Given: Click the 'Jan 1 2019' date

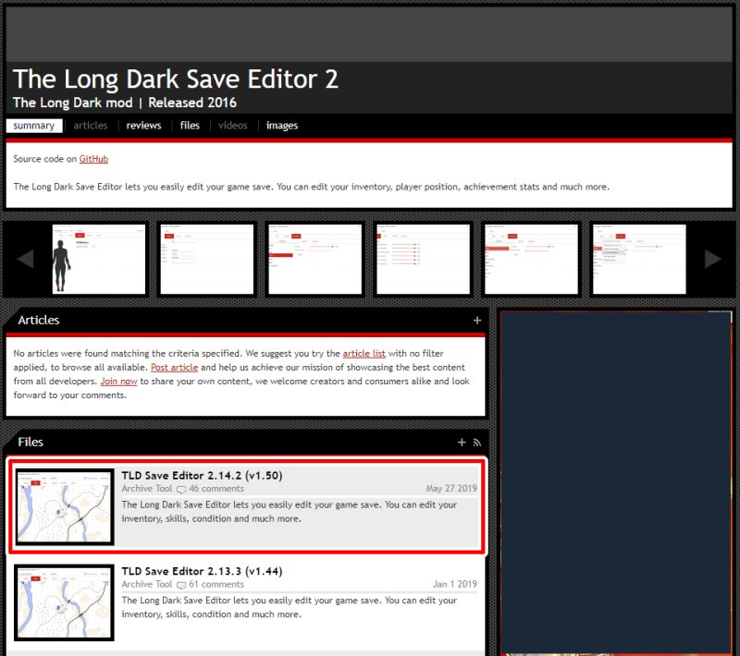Looking at the screenshot, I should tap(455, 584).
